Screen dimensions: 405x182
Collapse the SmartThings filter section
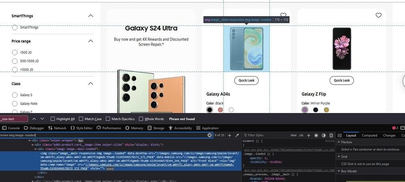pyautogui.click(x=90, y=16)
